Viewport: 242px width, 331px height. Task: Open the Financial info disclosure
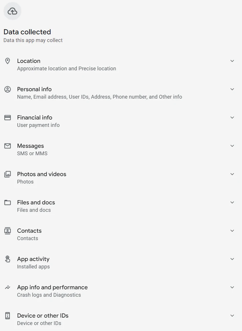pos(232,117)
